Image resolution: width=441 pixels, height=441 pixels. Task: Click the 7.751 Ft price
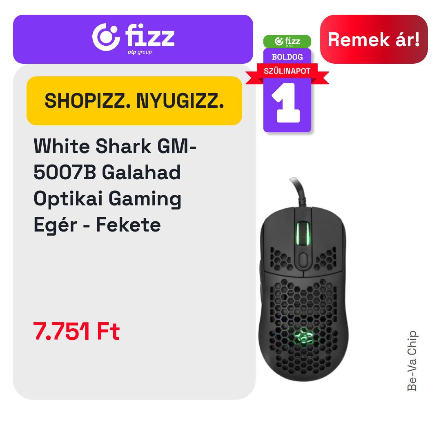(x=76, y=331)
